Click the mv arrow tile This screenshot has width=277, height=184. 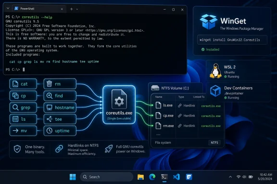coord(23,131)
